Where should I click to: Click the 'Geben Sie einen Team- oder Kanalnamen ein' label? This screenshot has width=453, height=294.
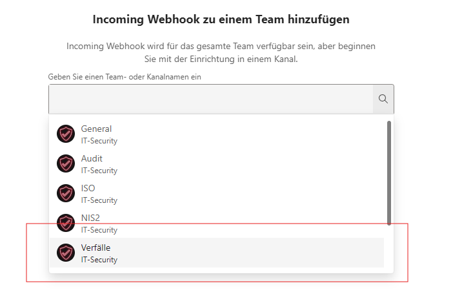(125, 77)
